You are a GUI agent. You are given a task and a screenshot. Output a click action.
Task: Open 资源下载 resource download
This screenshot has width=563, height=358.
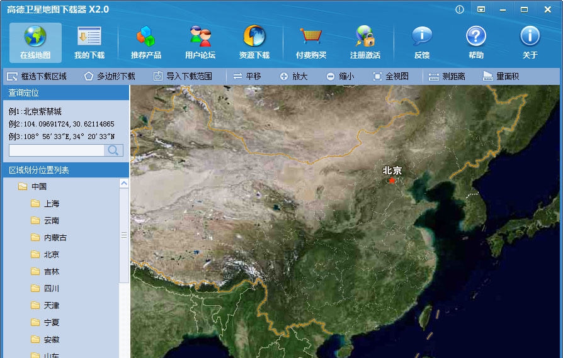coord(254,42)
